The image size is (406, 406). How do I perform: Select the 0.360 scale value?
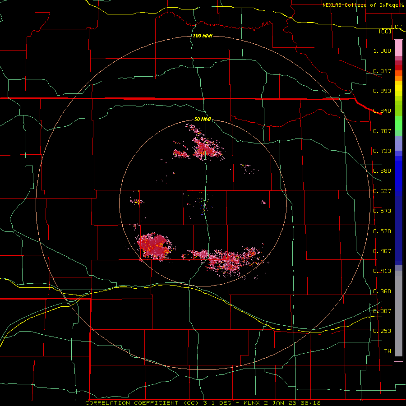point(382,291)
